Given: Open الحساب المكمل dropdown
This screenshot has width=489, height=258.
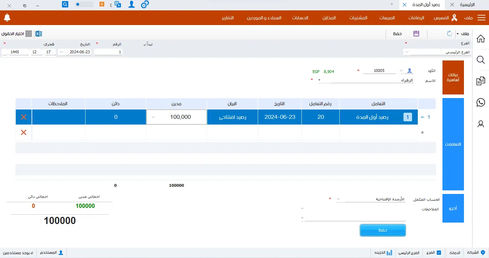Looking at the screenshot, I should coord(338,199).
